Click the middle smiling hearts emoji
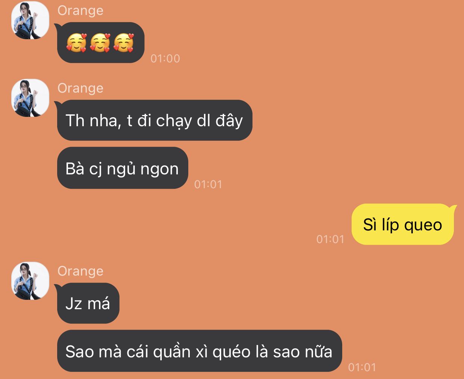This screenshot has height=379, width=464. coord(100,43)
